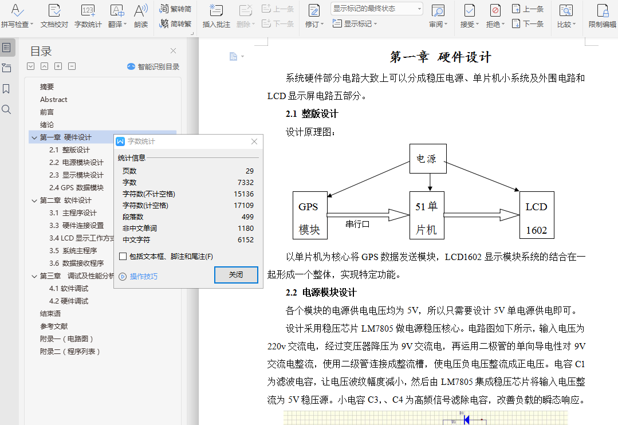Open the 修订 track changes tool

click(314, 16)
